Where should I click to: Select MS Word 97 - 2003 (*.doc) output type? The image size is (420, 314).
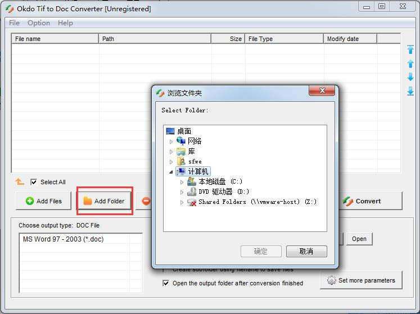[x=63, y=239]
